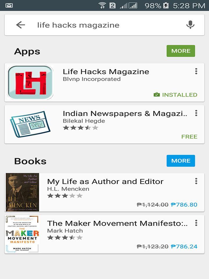This screenshot has width=209, height=279.
Task: Open My Life as Author book cover
Action: point(22,192)
